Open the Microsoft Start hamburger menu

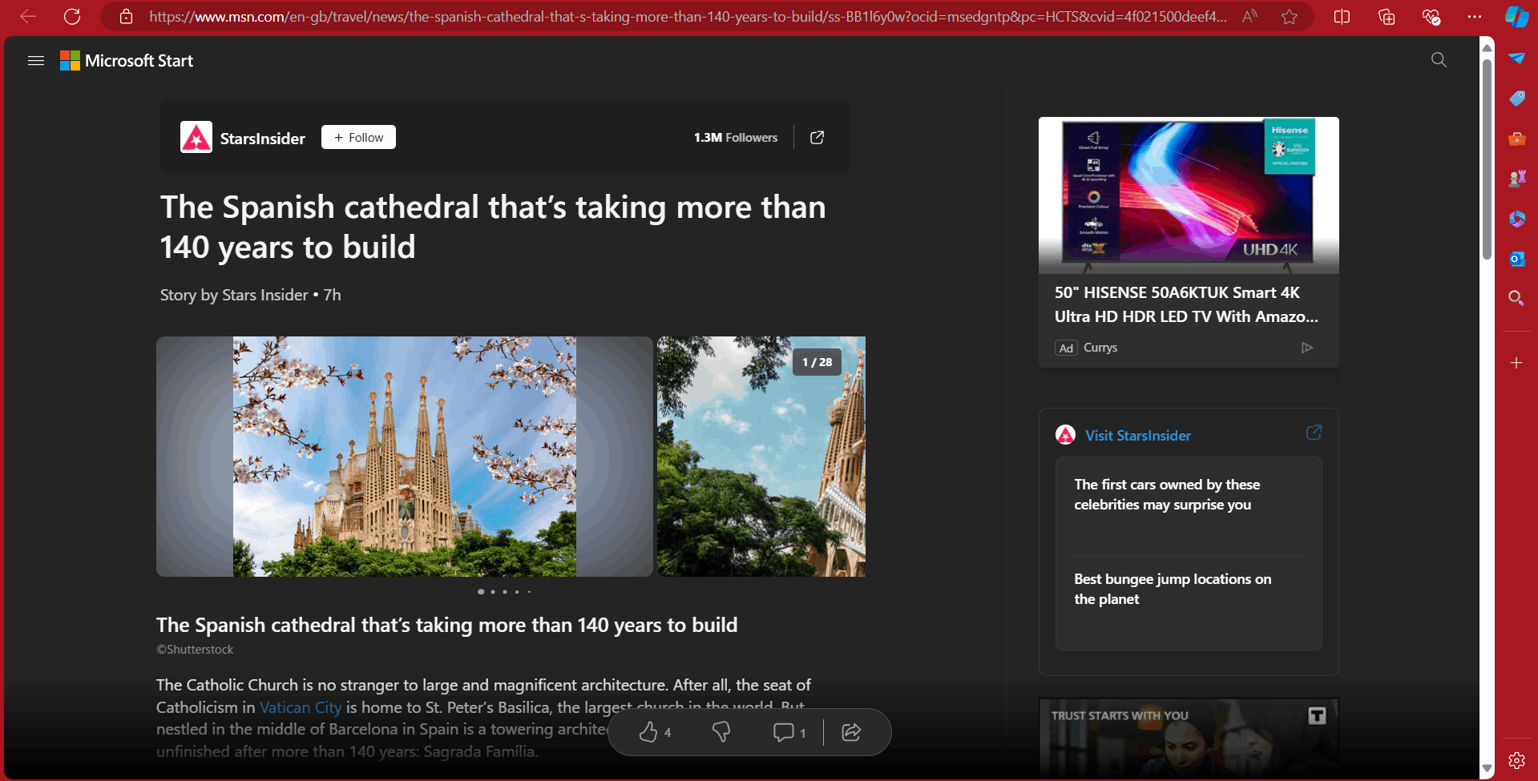coord(36,61)
